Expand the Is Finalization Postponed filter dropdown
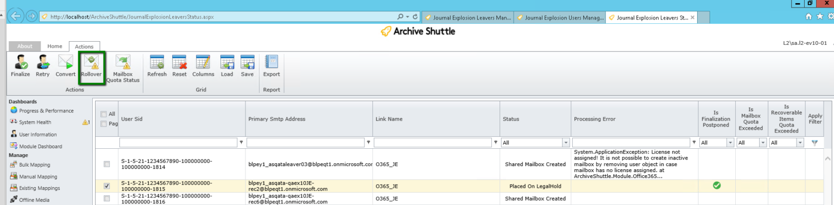834x205 pixels. click(x=730, y=143)
